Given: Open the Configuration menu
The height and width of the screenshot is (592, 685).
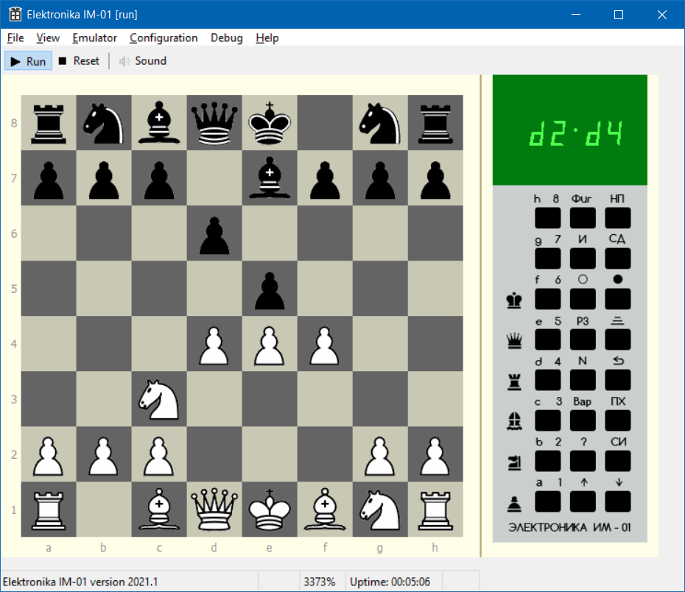Looking at the screenshot, I should pyautogui.click(x=164, y=38).
